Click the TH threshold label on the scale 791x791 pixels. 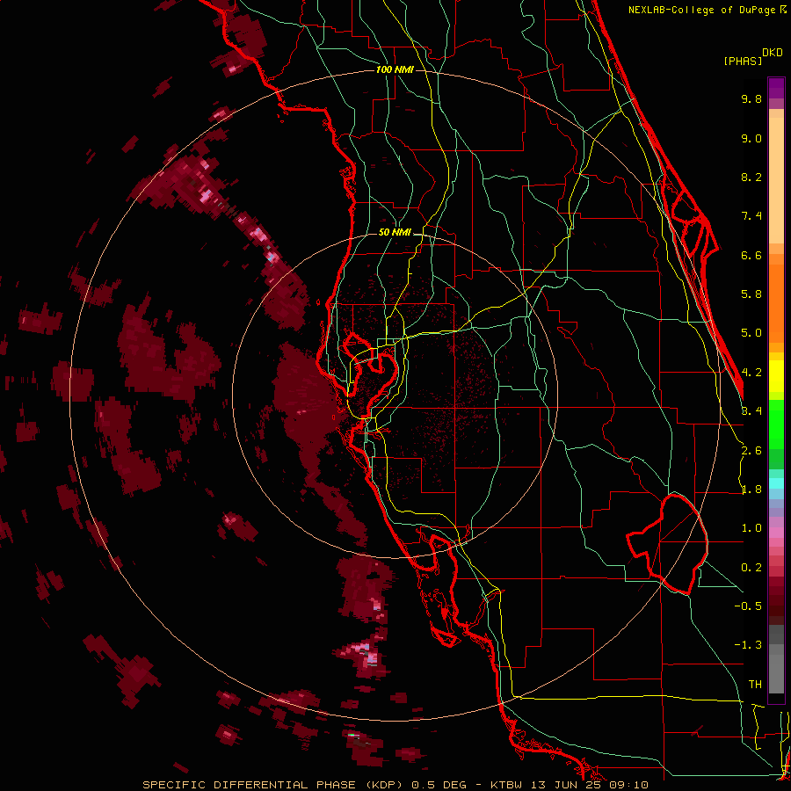[x=755, y=685]
